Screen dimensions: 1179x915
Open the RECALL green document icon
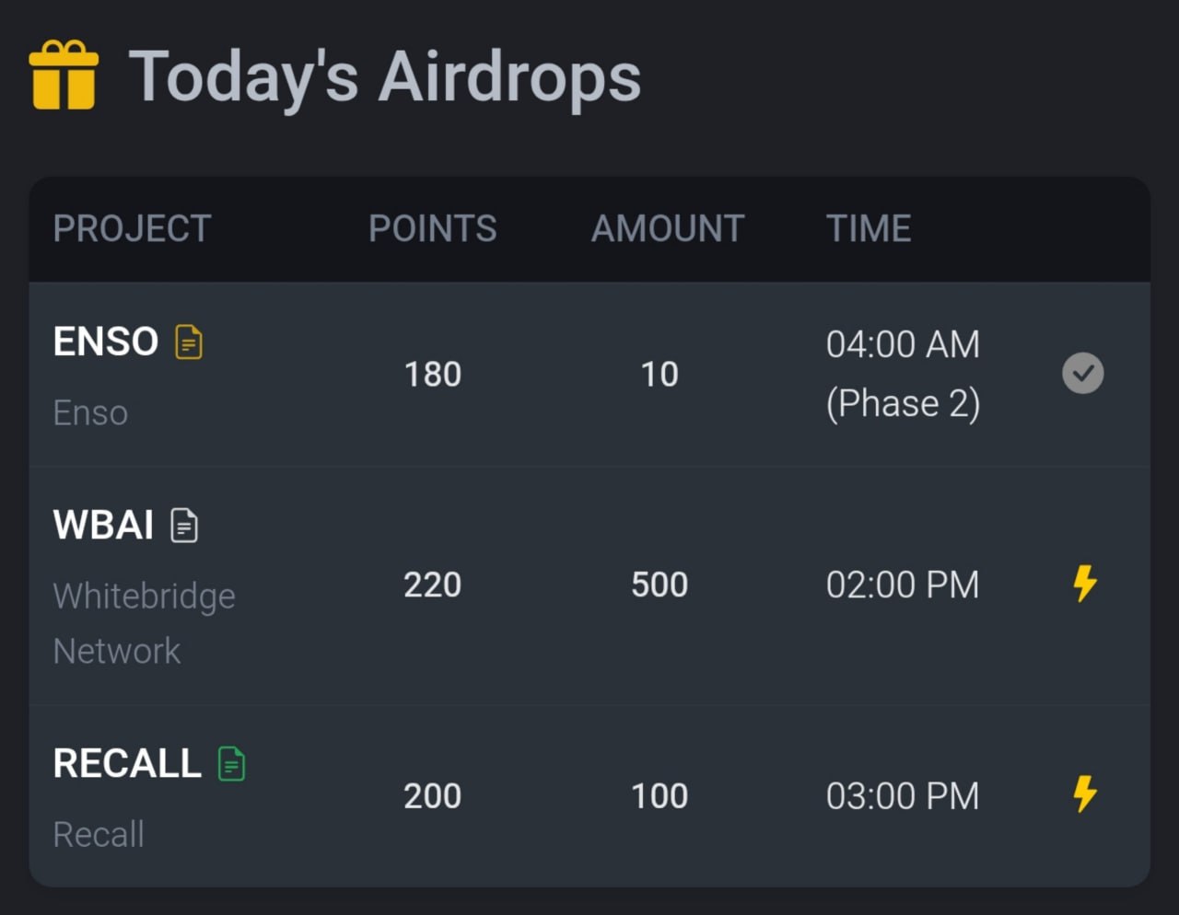[x=231, y=764]
